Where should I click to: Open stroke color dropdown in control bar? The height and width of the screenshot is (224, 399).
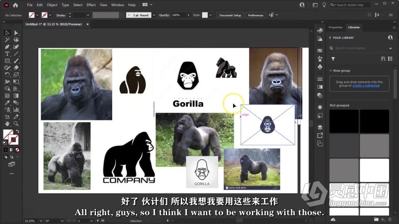coord(50,15)
